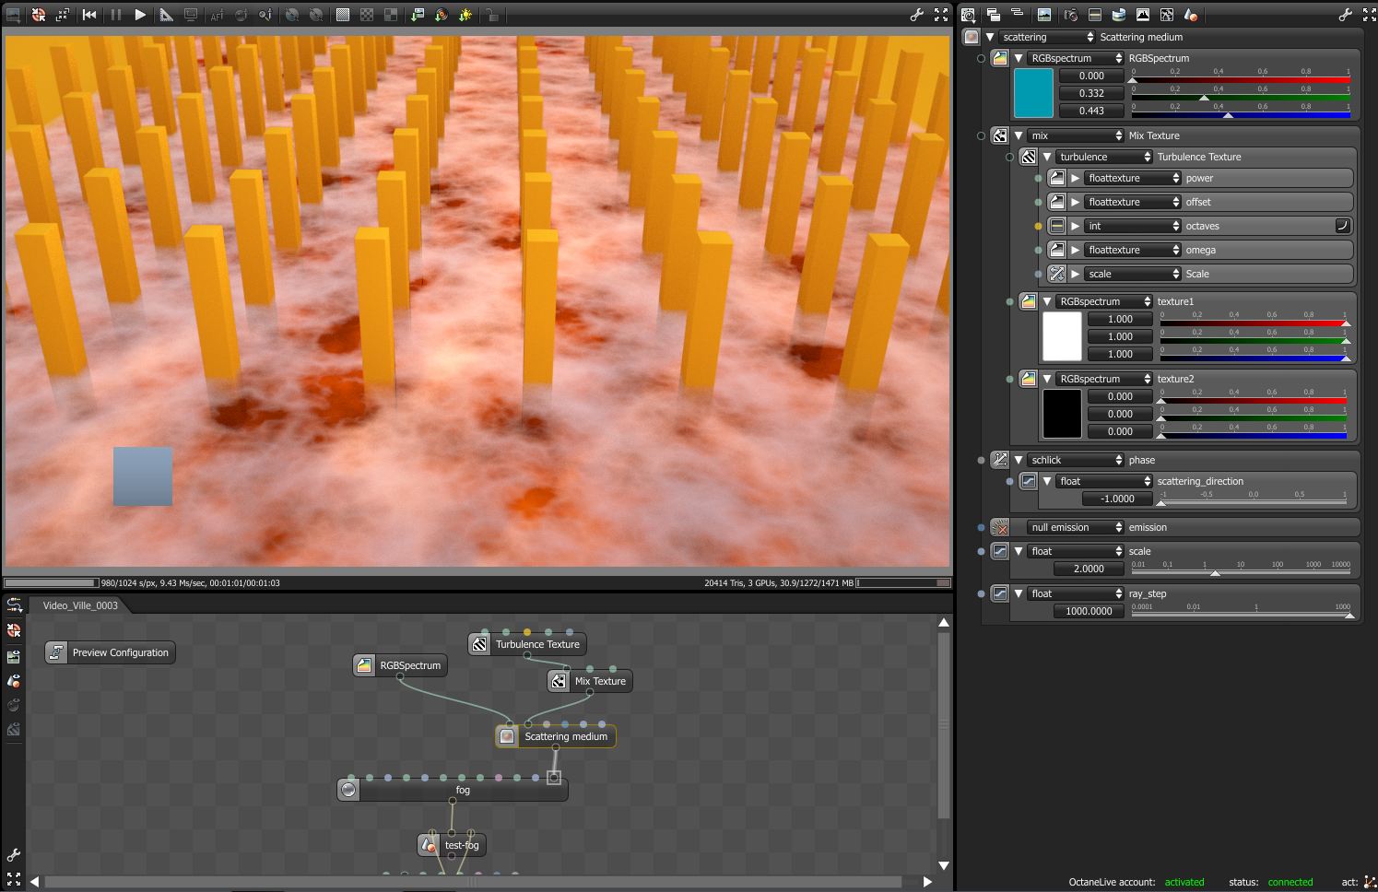Toggle the material preview eye icon in editor sidebar
The image size is (1378, 892).
[14, 706]
